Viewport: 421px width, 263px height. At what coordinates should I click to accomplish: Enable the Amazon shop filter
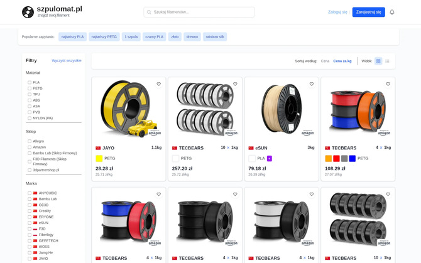30,147
